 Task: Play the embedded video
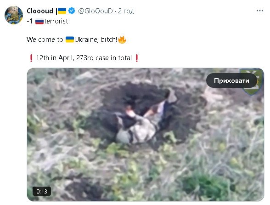(x=145, y=135)
